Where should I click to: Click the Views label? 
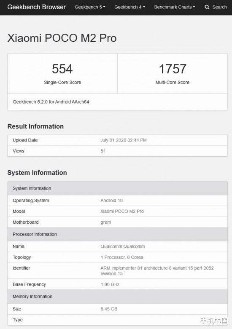pyautogui.click(x=19, y=151)
